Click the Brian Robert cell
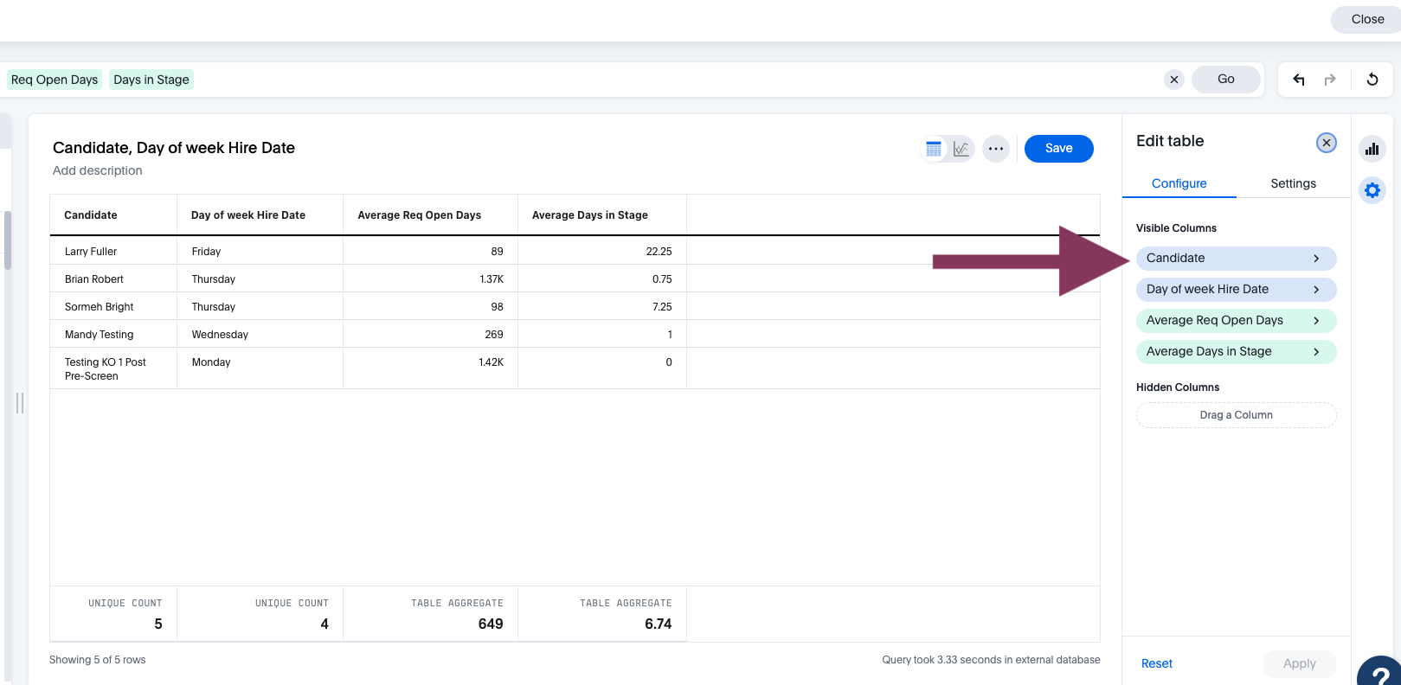The width and height of the screenshot is (1401, 685). tap(113, 279)
